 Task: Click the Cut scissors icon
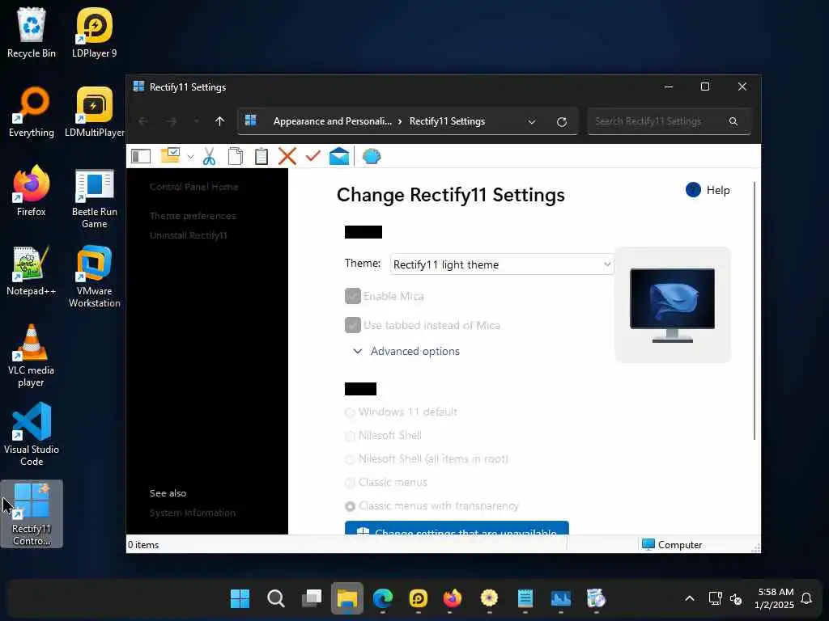[210, 156]
